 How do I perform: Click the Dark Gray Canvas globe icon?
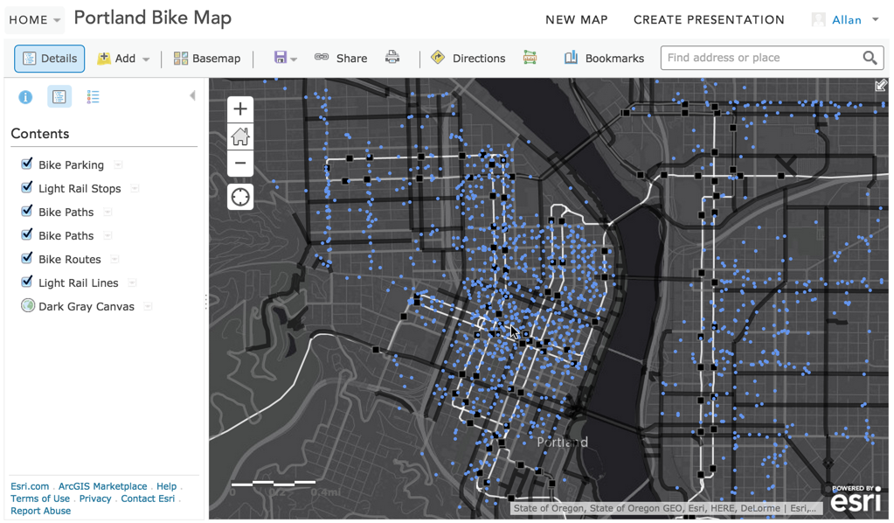coord(27,306)
